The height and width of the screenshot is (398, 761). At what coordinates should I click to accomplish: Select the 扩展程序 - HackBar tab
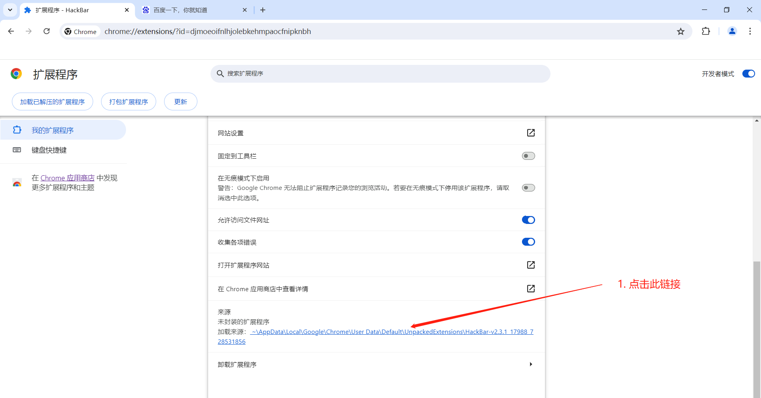click(77, 10)
